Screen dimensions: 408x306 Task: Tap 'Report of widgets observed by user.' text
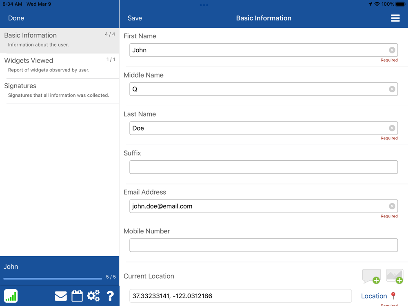coord(49,70)
